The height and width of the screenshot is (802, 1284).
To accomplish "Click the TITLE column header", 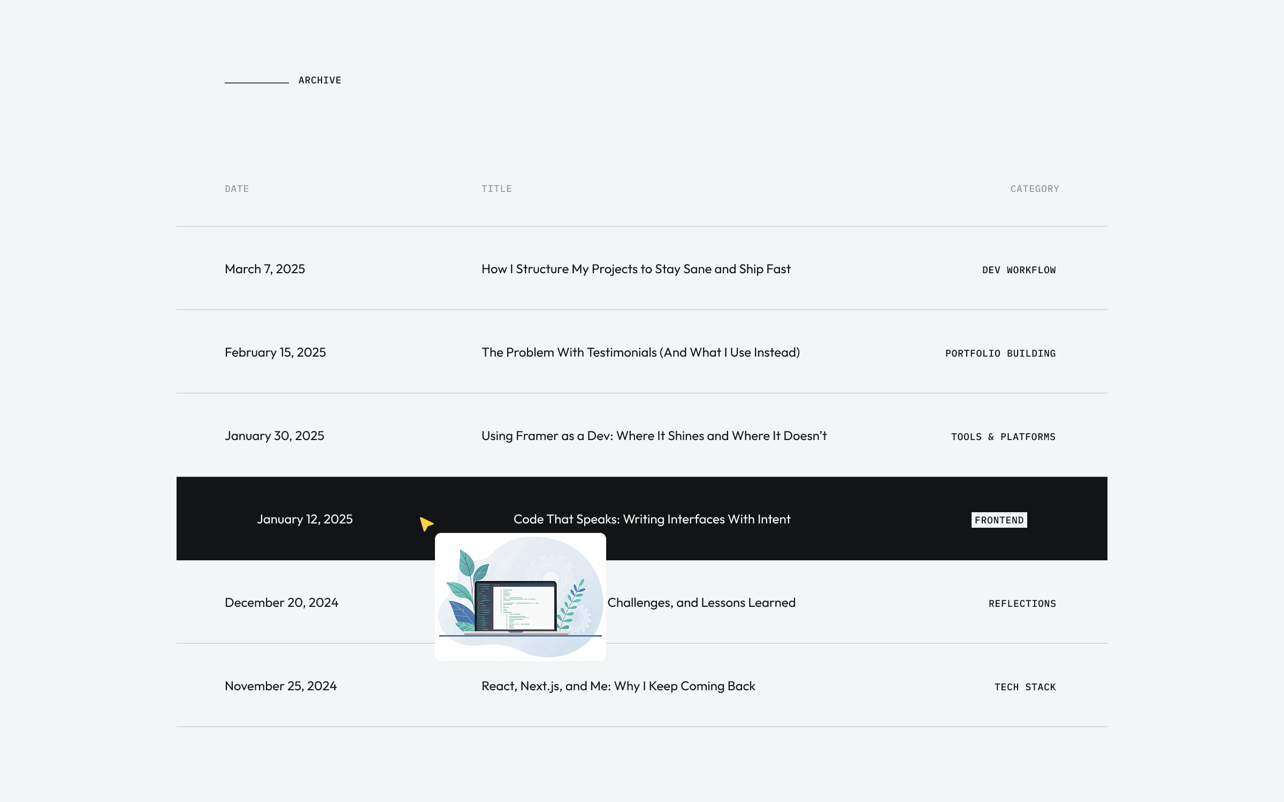I will (496, 189).
